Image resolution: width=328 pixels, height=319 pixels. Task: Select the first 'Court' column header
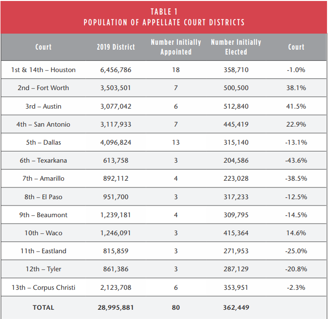tap(43, 47)
